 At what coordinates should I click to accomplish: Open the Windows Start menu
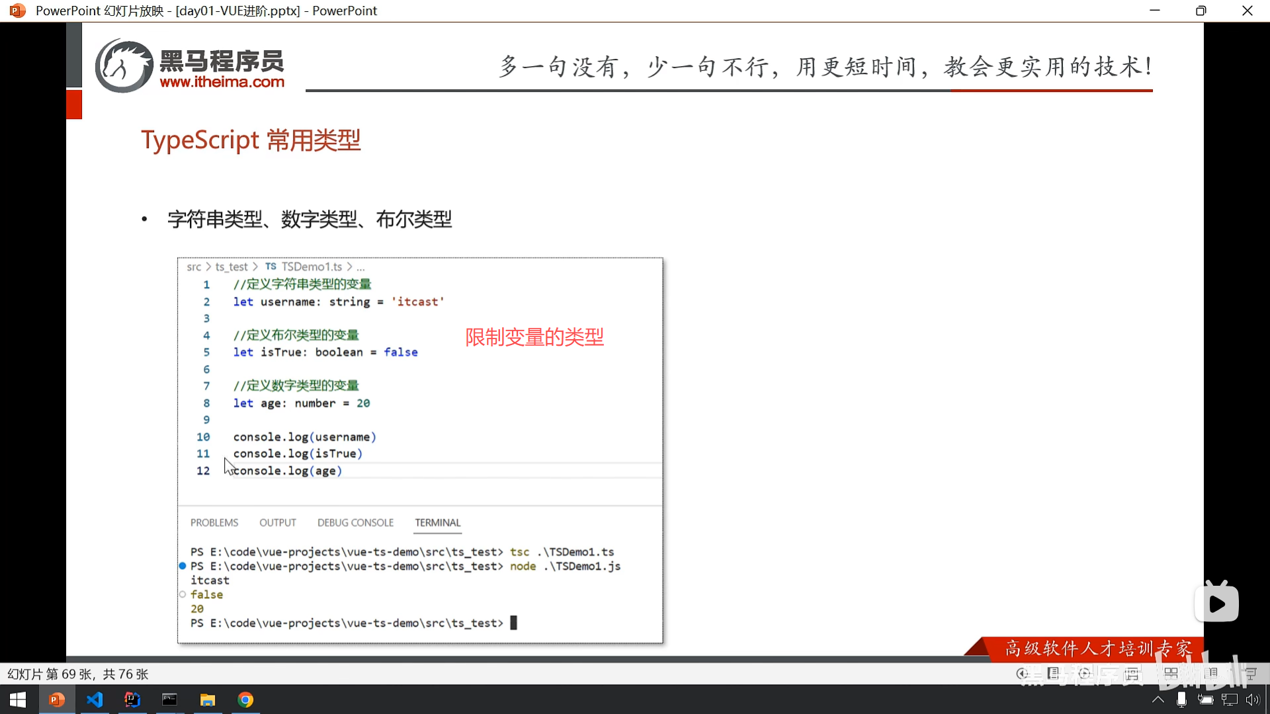point(18,699)
